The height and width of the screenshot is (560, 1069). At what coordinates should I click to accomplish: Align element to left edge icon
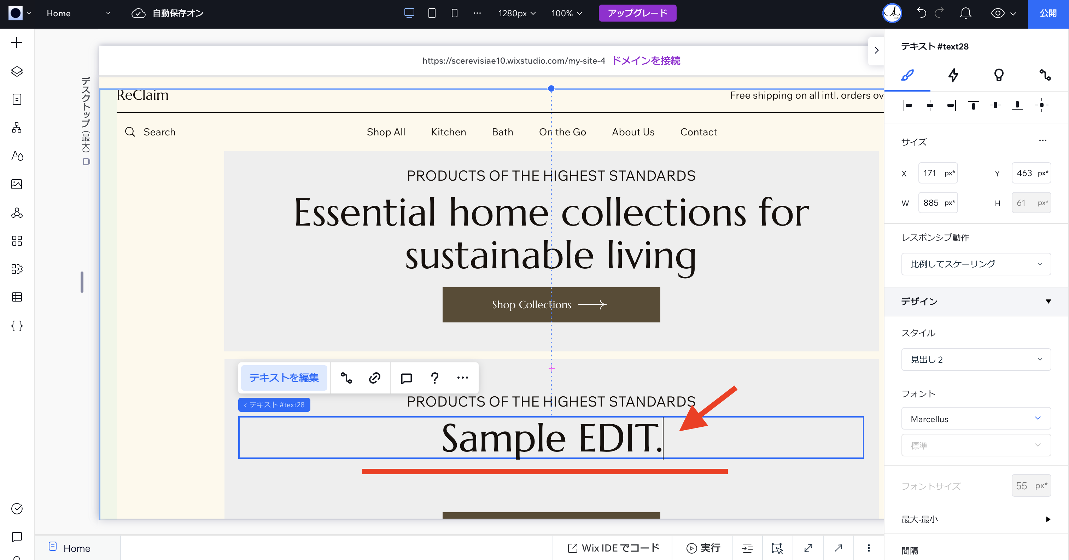pos(907,105)
